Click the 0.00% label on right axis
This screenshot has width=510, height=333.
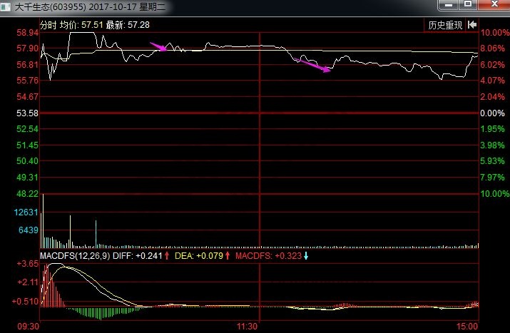(492, 113)
